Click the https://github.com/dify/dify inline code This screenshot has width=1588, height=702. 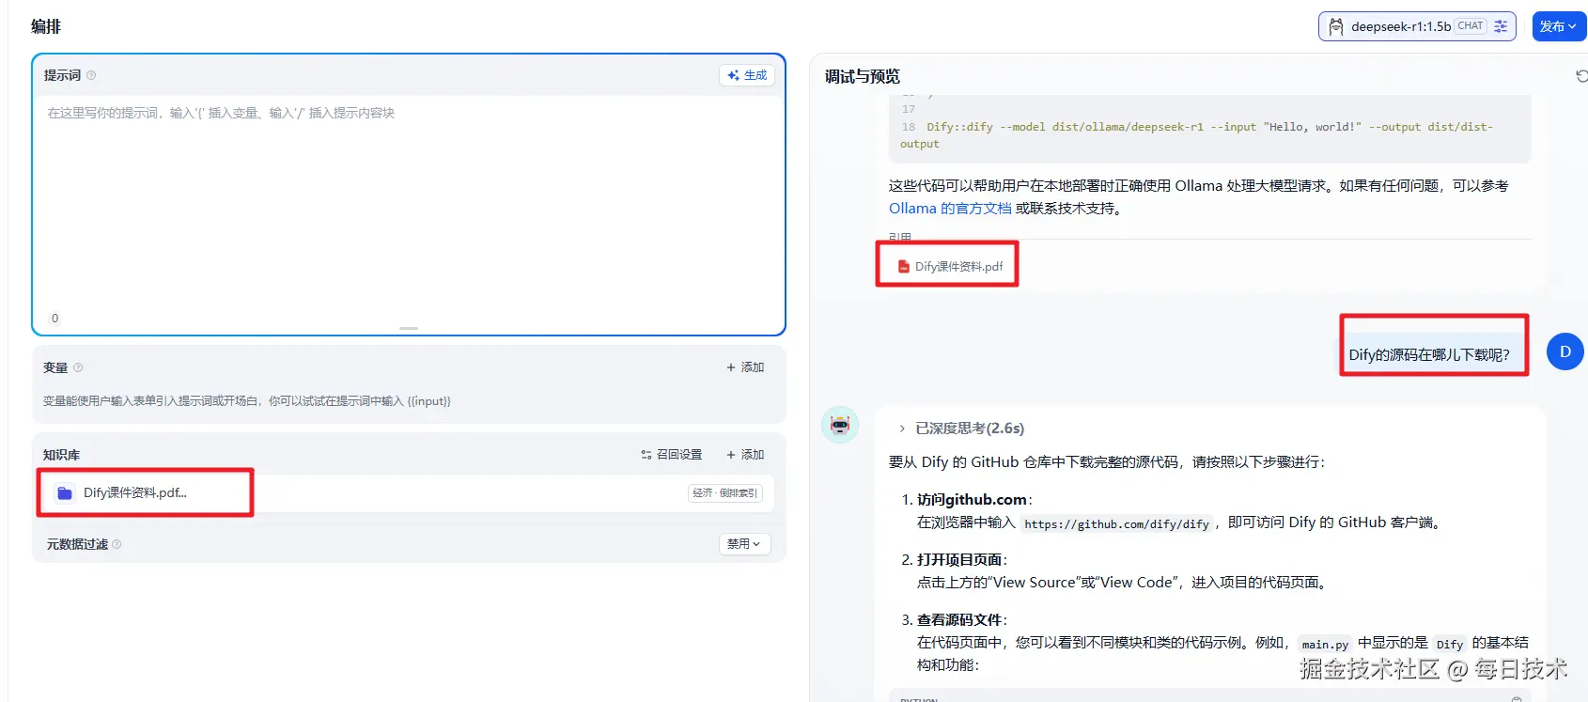(x=1116, y=523)
